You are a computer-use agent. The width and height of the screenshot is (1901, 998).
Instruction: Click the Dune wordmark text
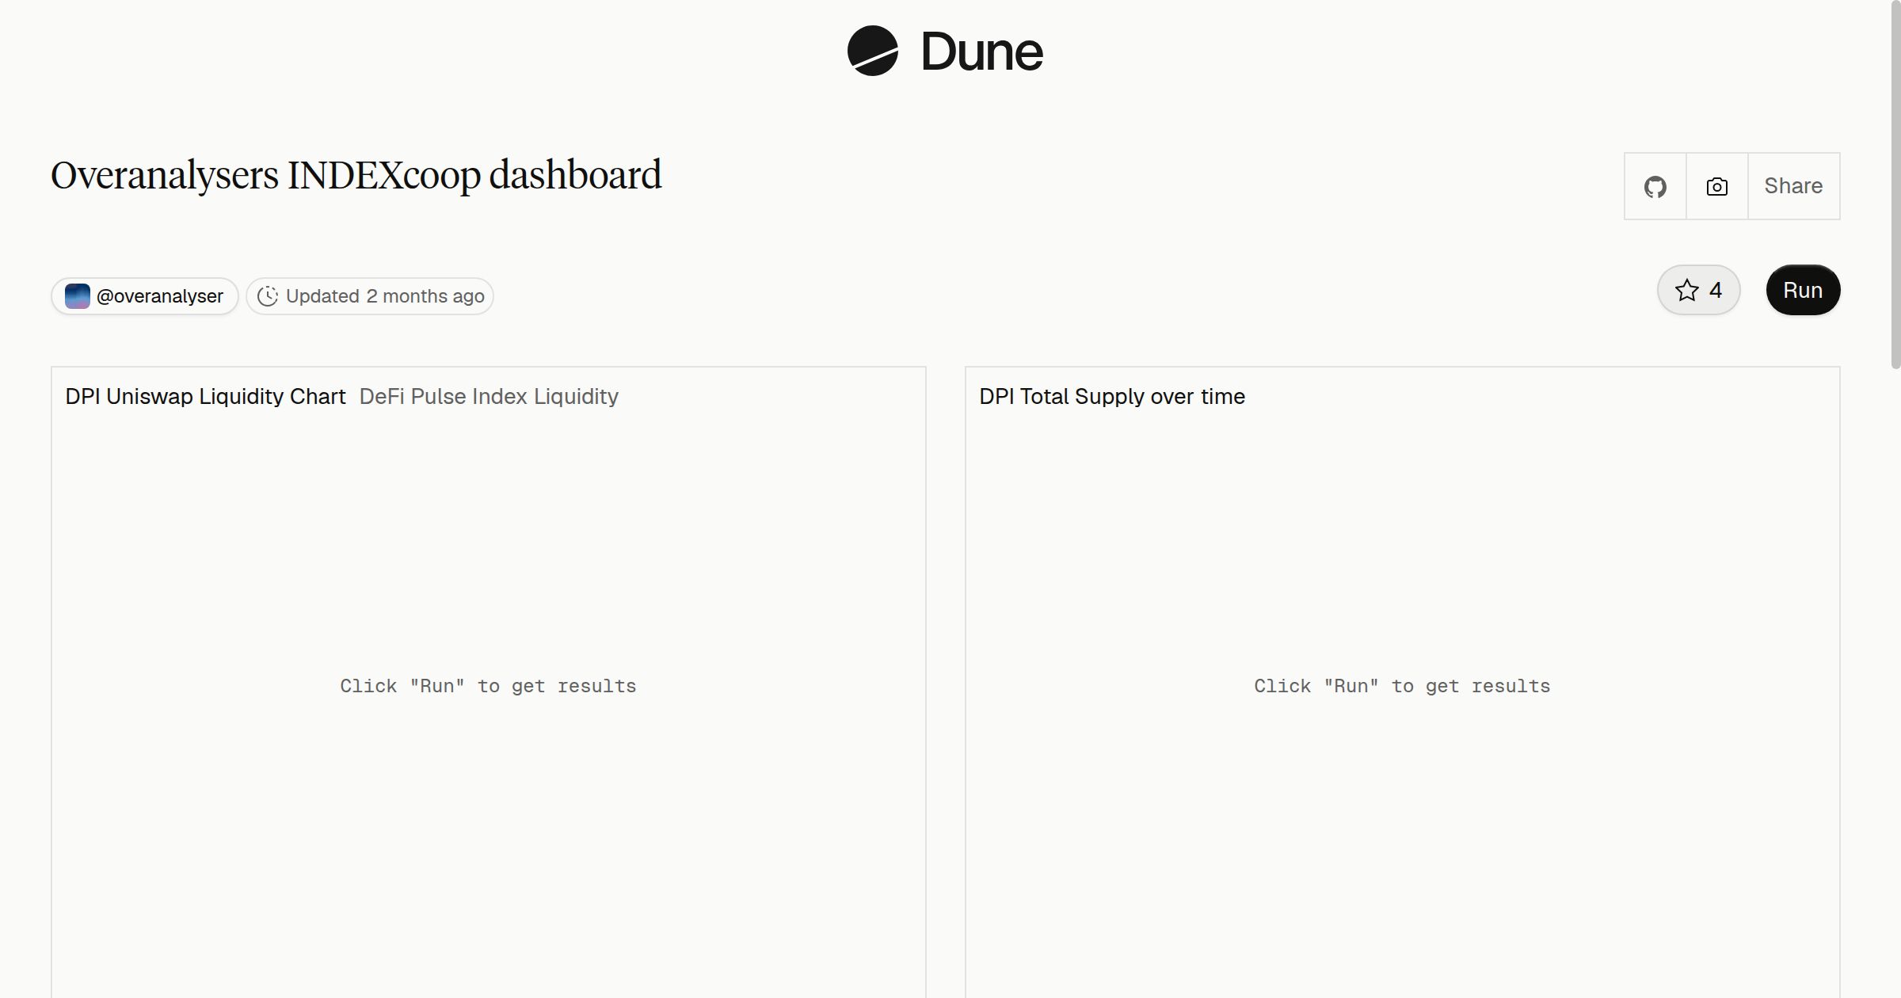click(x=981, y=51)
